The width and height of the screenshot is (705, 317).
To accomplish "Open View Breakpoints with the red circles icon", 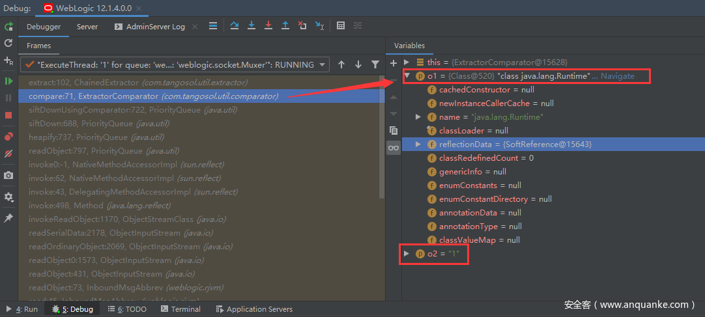I will [8, 137].
